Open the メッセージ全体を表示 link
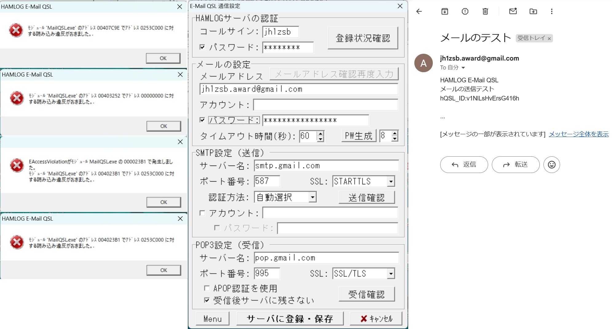The width and height of the screenshot is (612, 329). pyautogui.click(x=578, y=134)
